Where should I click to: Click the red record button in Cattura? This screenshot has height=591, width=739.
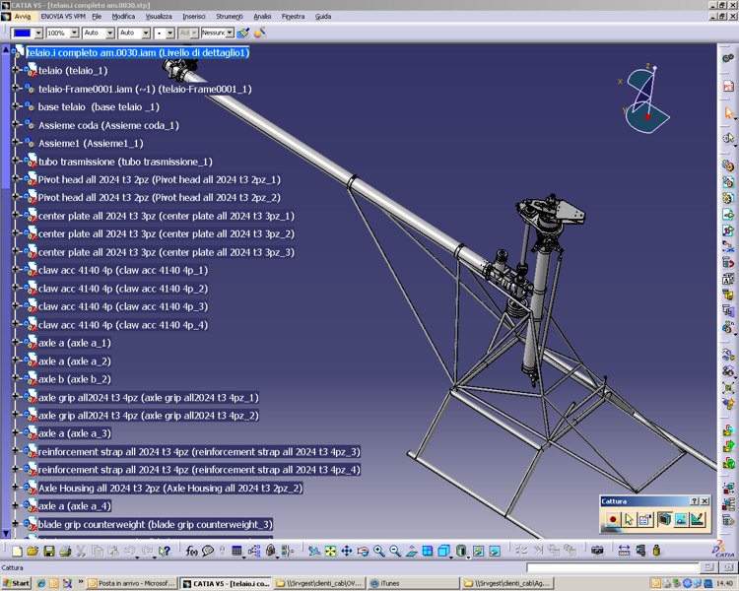[612, 519]
